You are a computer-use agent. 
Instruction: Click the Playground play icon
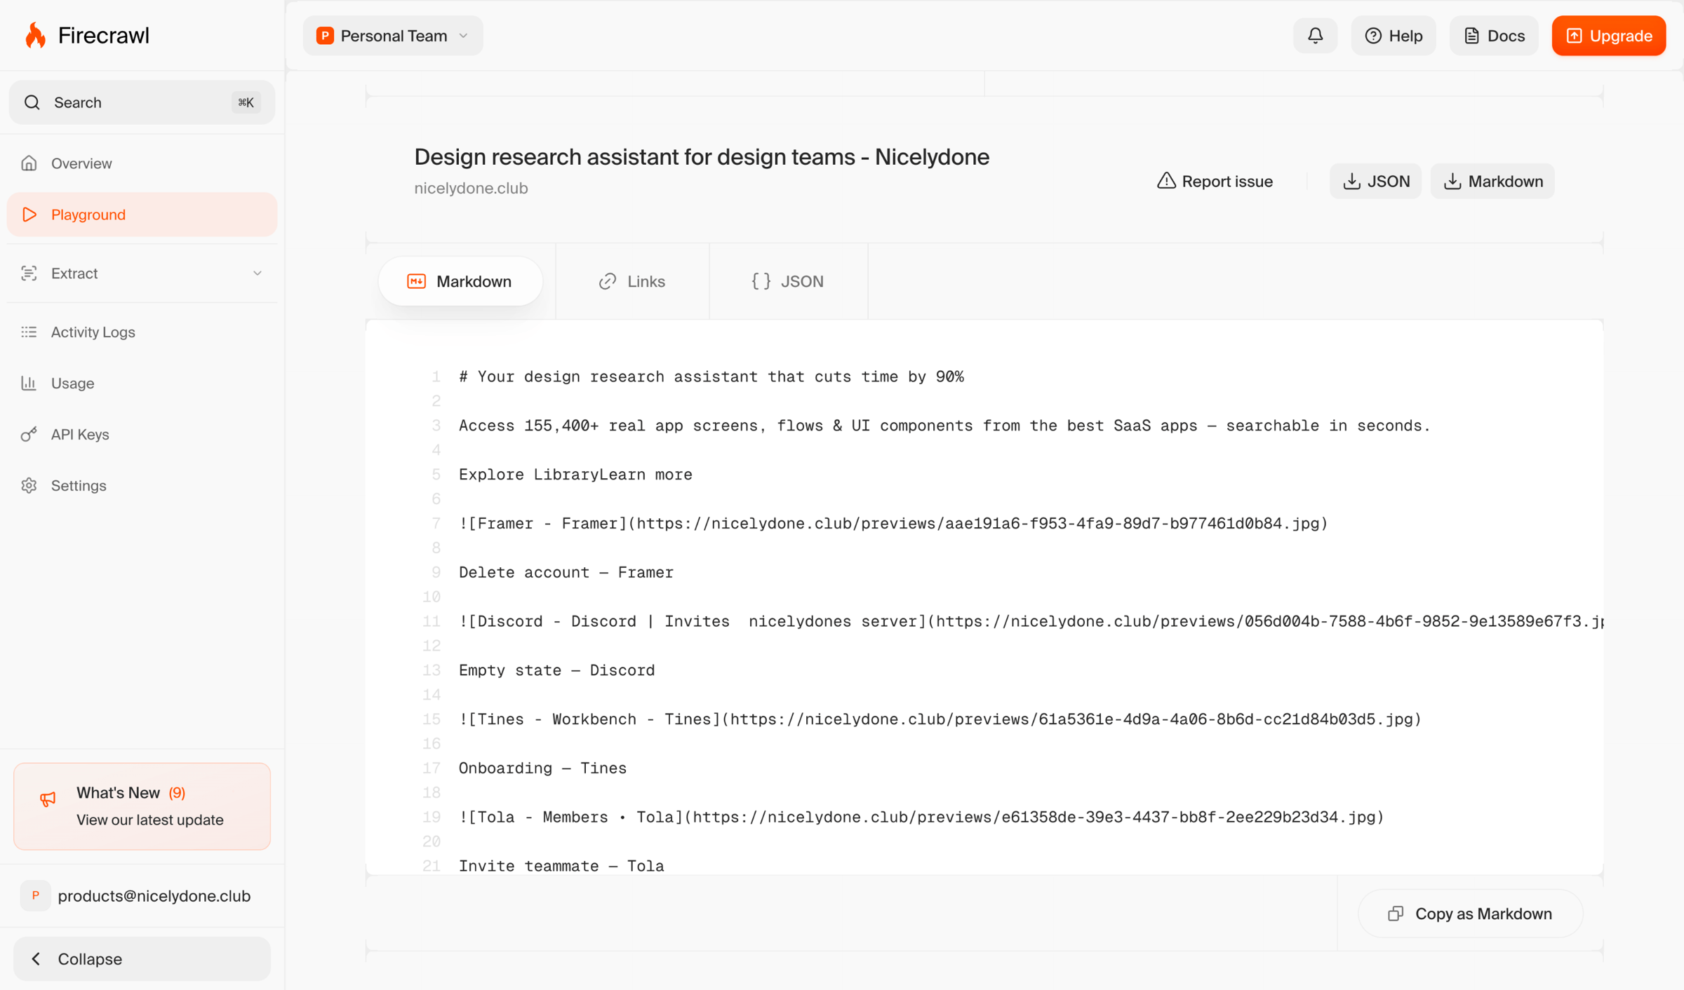[29, 215]
